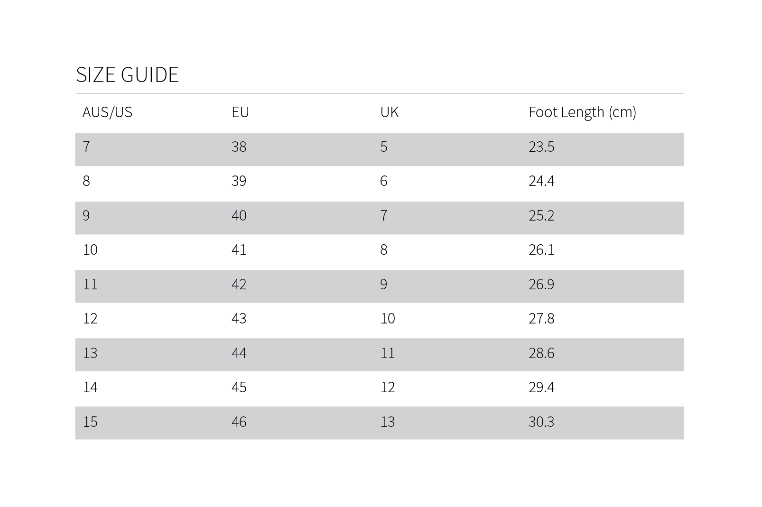Click foot length 27.8 value
The width and height of the screenshot is (762, 507).
pyautogui.click(x=541, y=319)
